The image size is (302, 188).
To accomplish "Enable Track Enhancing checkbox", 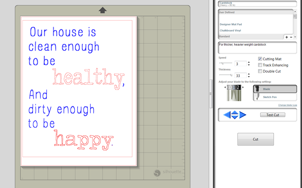I will point(260,65).
